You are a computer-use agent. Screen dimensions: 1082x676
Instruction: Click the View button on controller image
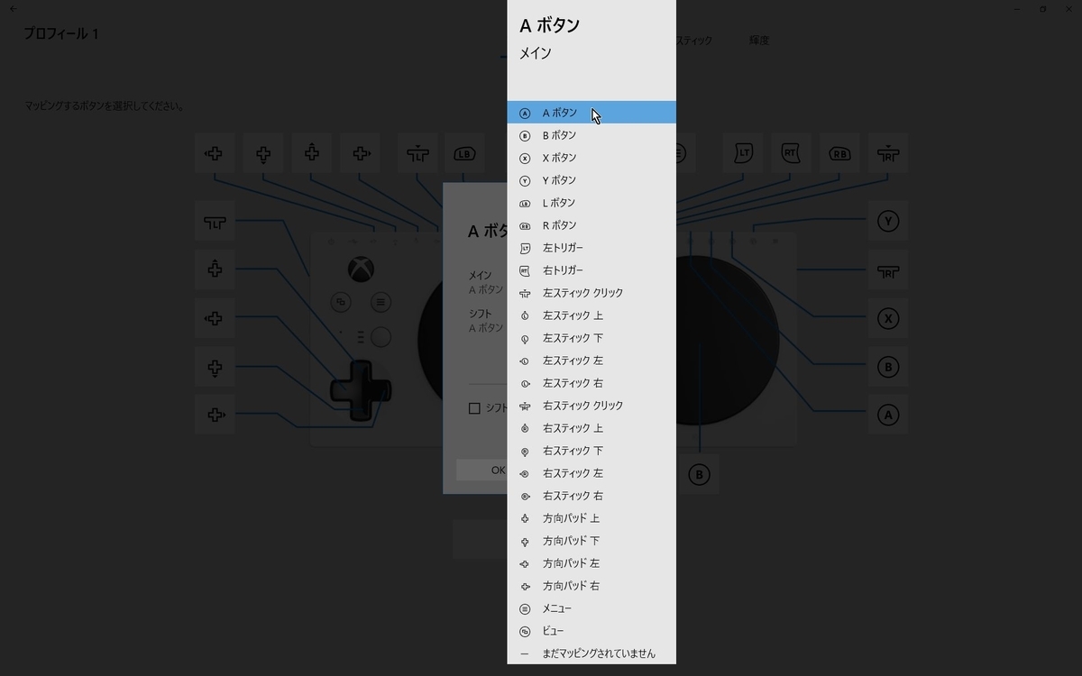[340, 302]
